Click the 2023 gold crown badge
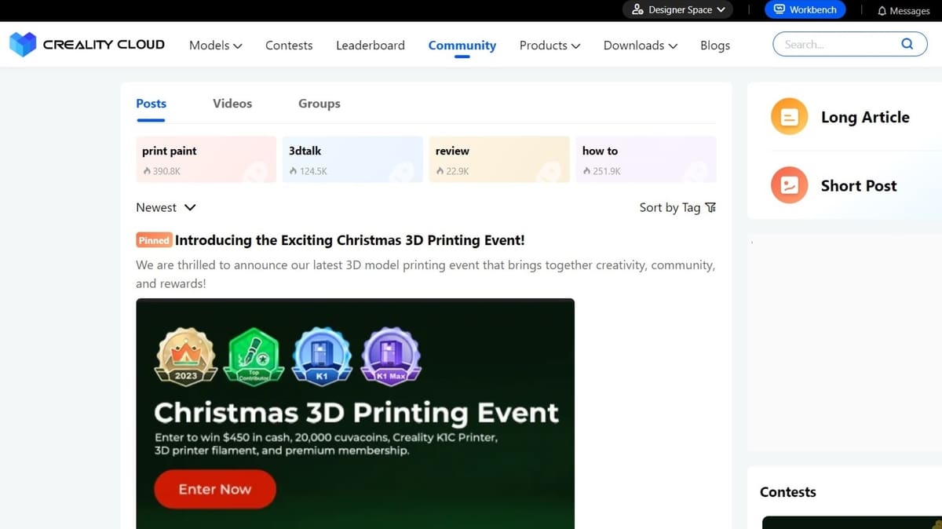 [x=186, y=356]
